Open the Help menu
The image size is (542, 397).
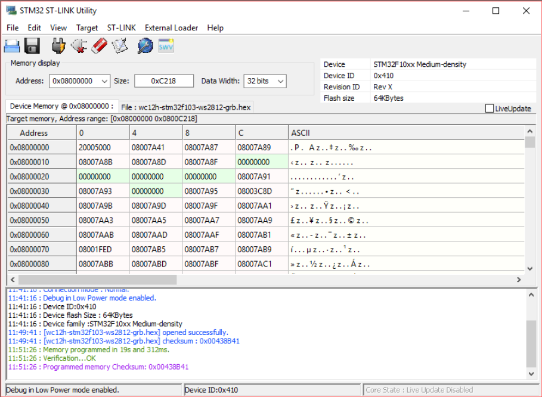(x=215, y=27)
